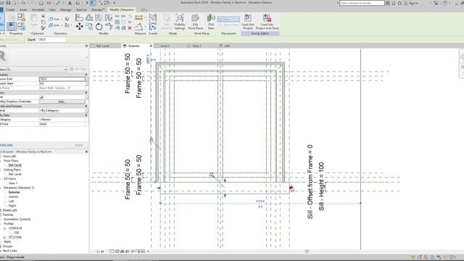Close the Exterior view tab
The image size is (464, 261).
pyautogui.click(x=151, y=46)
